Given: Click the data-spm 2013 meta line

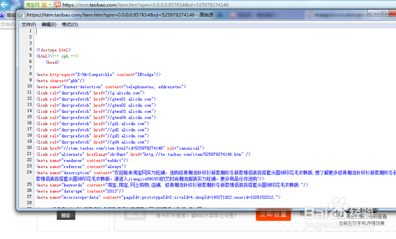Looking at the screenshot, I should (x=80, y=191).
